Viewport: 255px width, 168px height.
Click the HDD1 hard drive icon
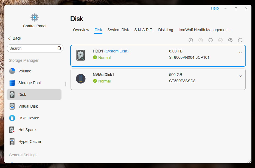click(81, 55)
